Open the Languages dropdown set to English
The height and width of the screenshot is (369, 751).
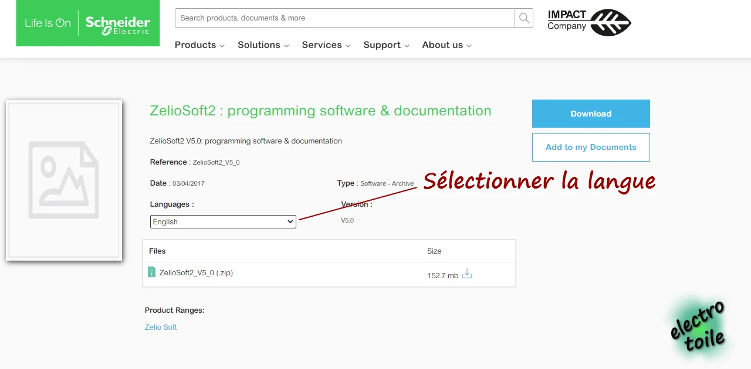tap(223, 221)
